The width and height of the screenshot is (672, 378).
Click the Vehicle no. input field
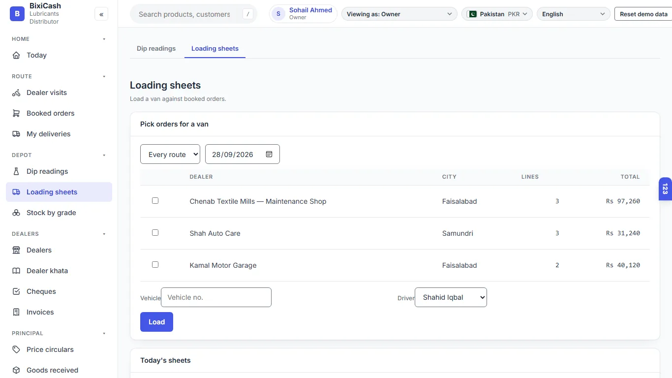point(216,297)
